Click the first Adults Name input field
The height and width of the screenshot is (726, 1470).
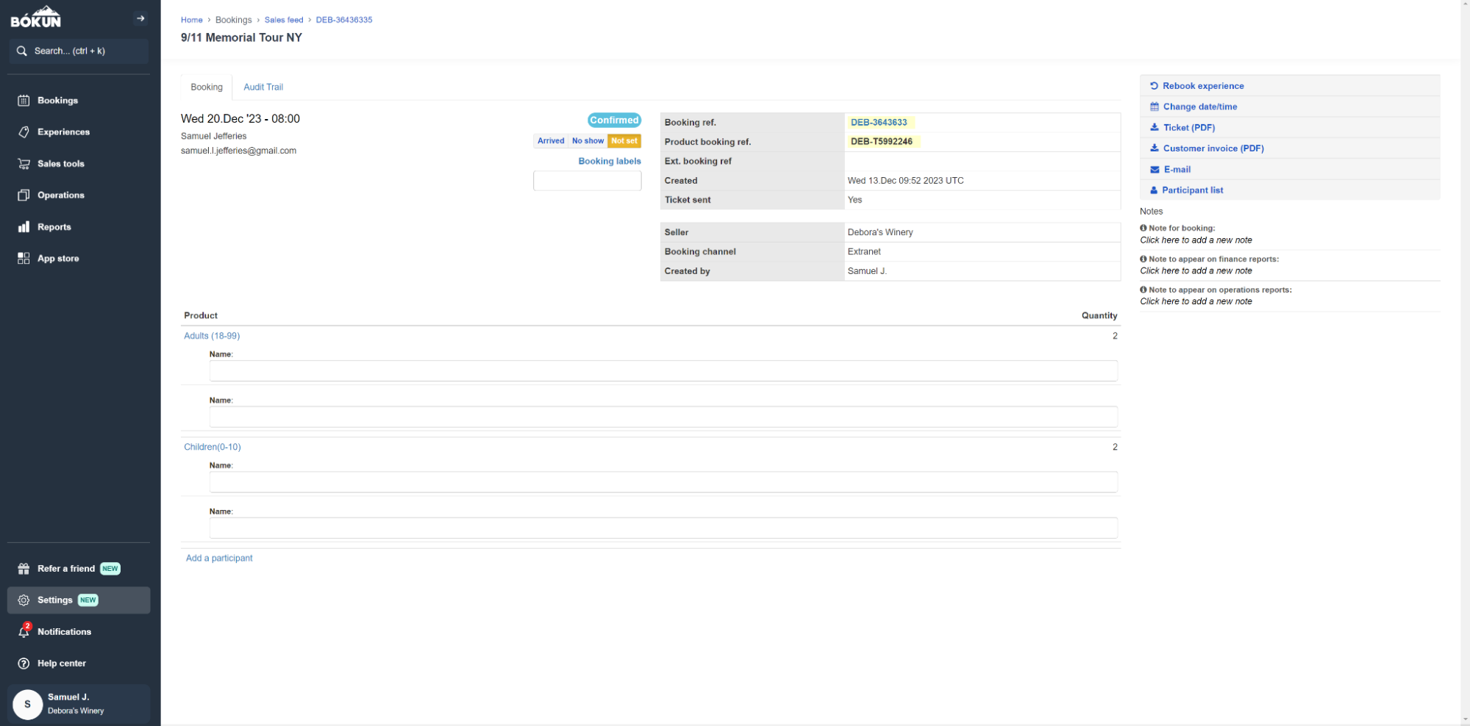[x=663, y=371]
